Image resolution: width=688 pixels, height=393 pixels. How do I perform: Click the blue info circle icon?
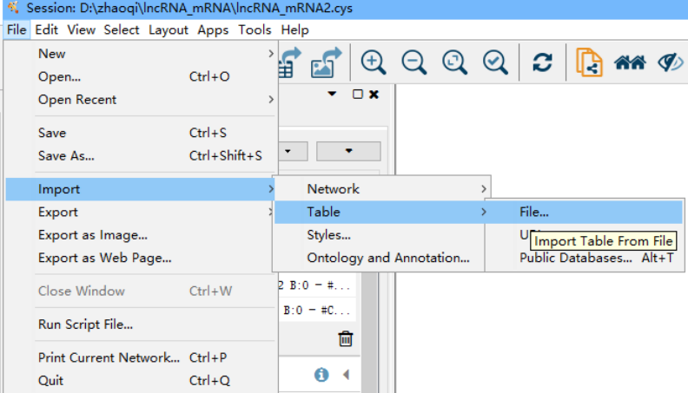(321, 375)
